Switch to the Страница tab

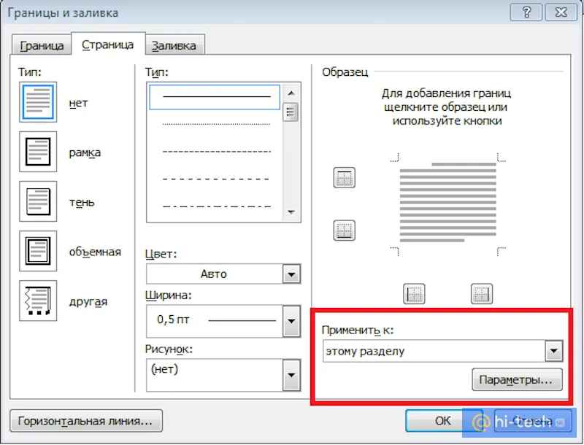[x=107, y=44]
